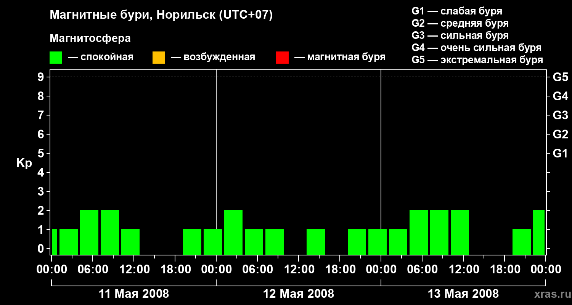Select the 'G5 — экстремальная буря' description
572x305 pixels.
tap(477, 60)
